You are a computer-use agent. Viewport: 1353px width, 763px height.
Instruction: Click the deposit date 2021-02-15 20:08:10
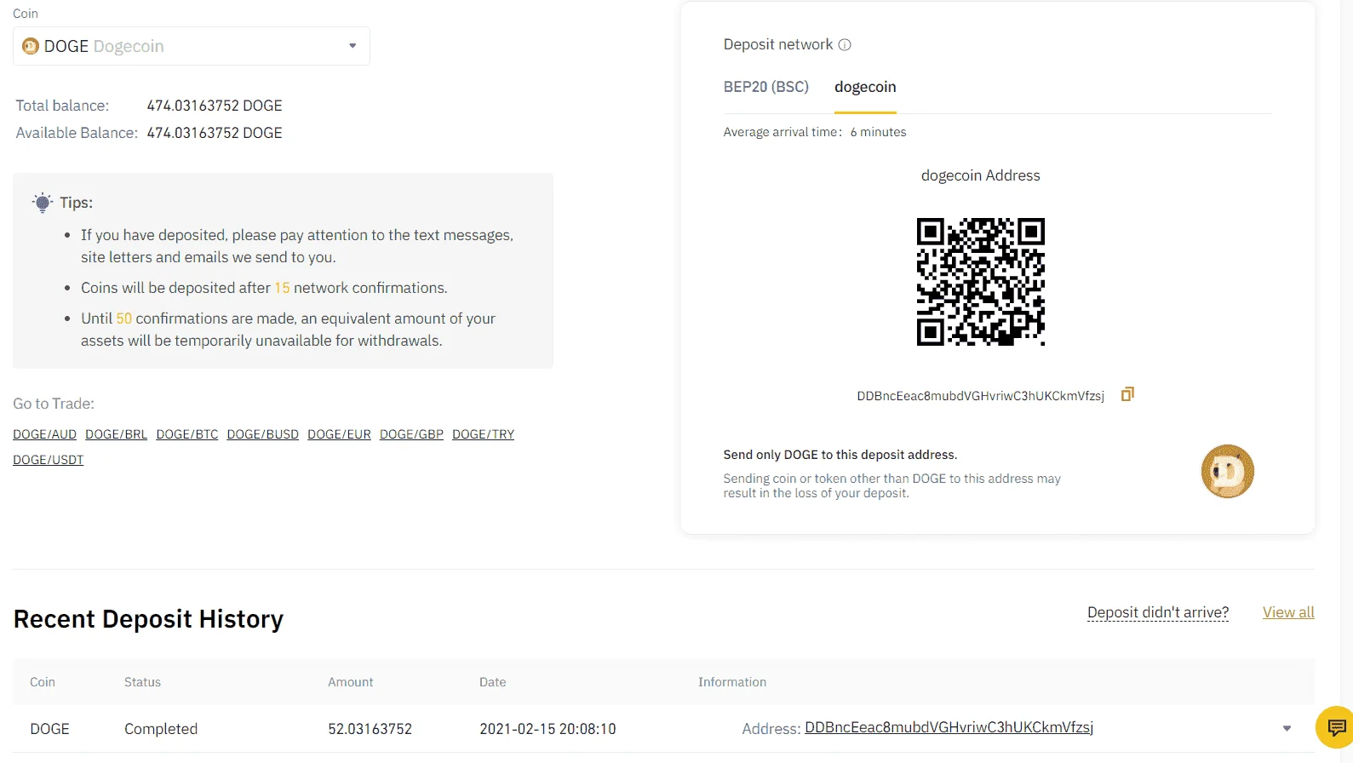click(548, 729)
